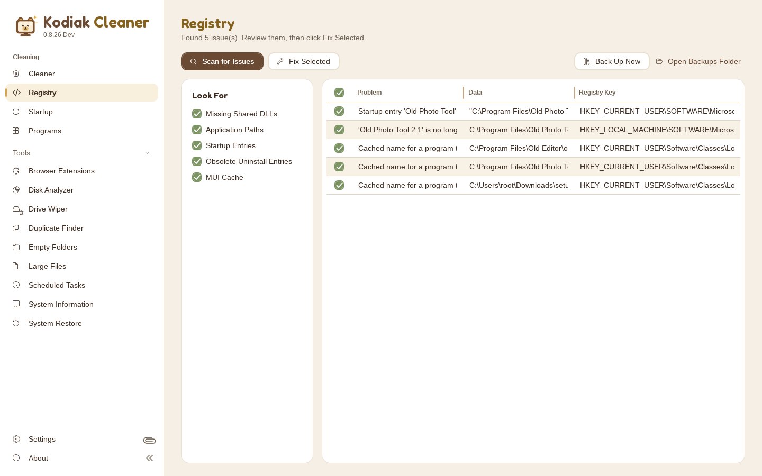Click the Scheduled Tasks clock icon

click(x=16, y=285)
